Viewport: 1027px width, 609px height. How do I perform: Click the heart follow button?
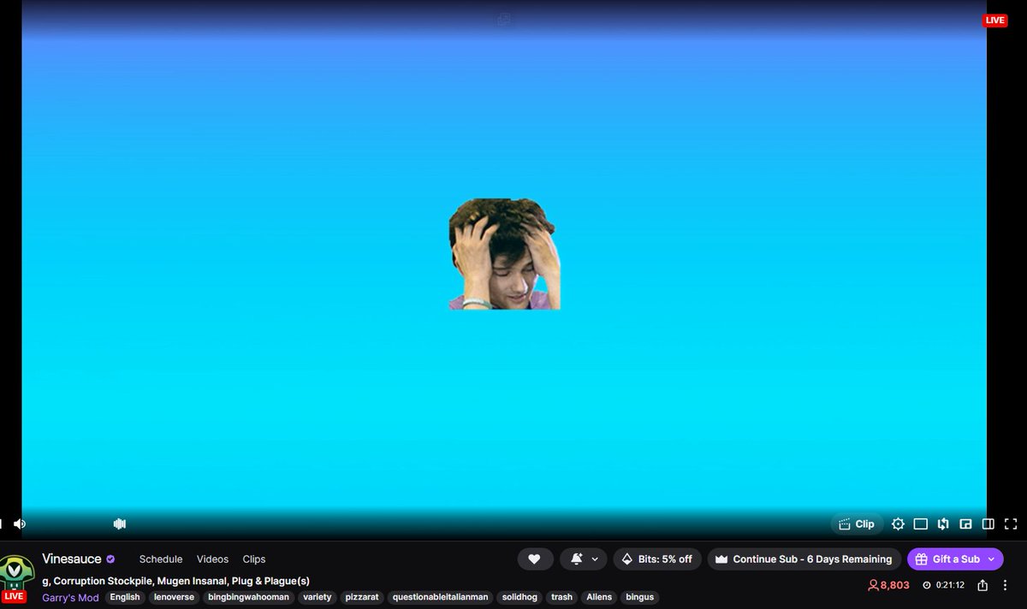click(534, 559)
